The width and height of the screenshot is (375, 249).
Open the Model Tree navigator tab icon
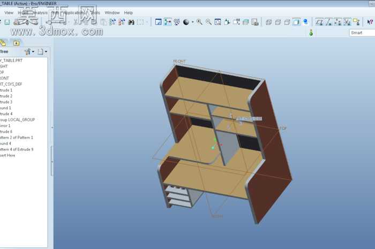coord(3,43)
